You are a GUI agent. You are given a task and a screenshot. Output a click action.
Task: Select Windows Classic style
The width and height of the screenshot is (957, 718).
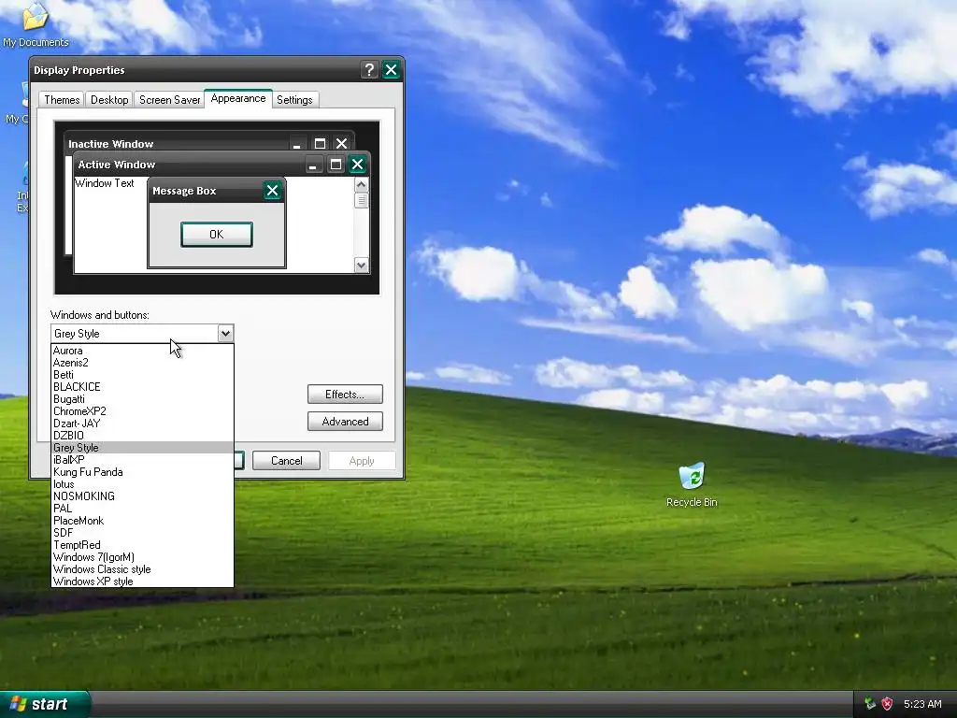click(x=142, y=569)
